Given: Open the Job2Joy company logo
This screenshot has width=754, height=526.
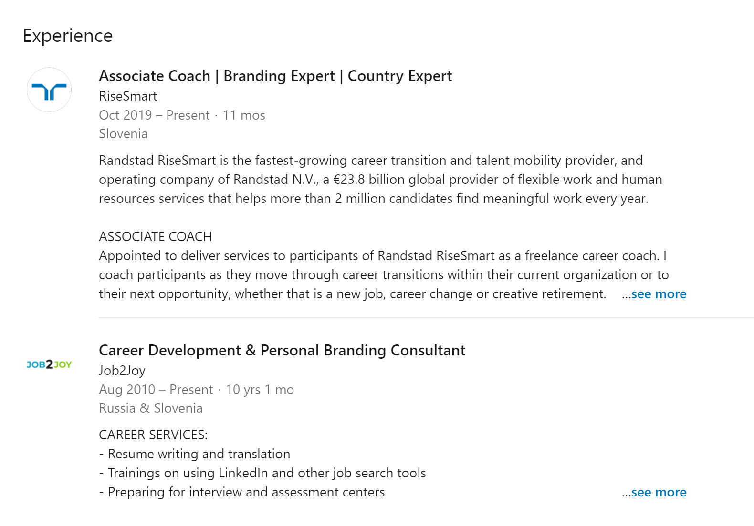Looking at the screenshot, I should point(49,364).
